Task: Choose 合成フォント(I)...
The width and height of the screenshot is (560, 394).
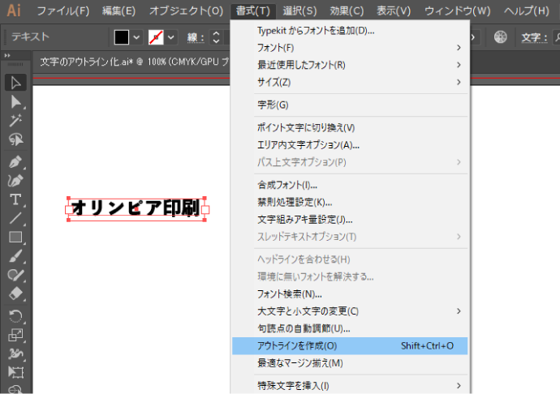Action: (350, 185)
